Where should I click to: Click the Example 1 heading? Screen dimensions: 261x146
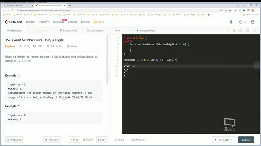[x=12, y=75]
